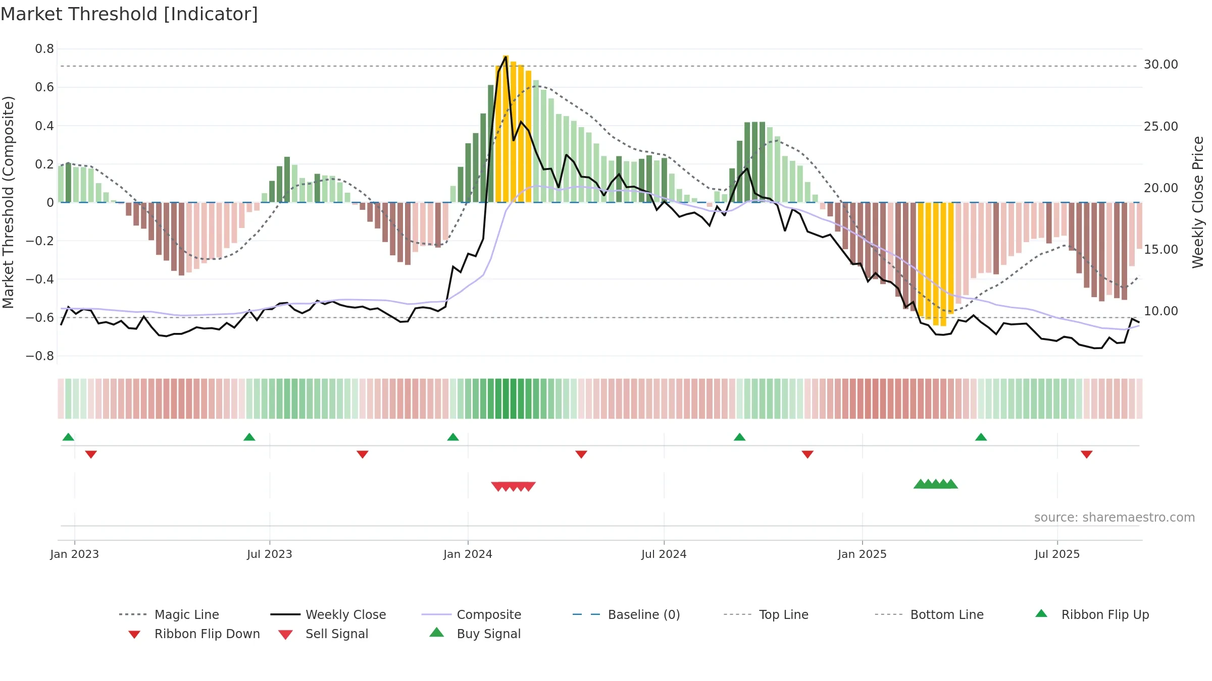
Task: Click the 30.00 right axis price label
Action: click(1161, 65)
